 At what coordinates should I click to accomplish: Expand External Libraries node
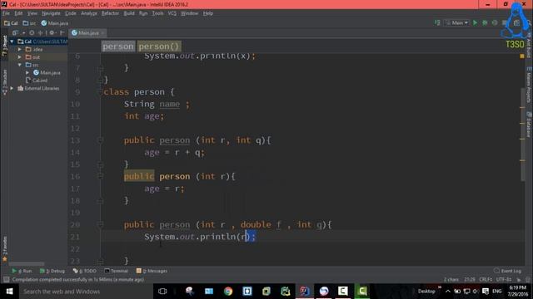pyautogui.click(x=12, y=88)
